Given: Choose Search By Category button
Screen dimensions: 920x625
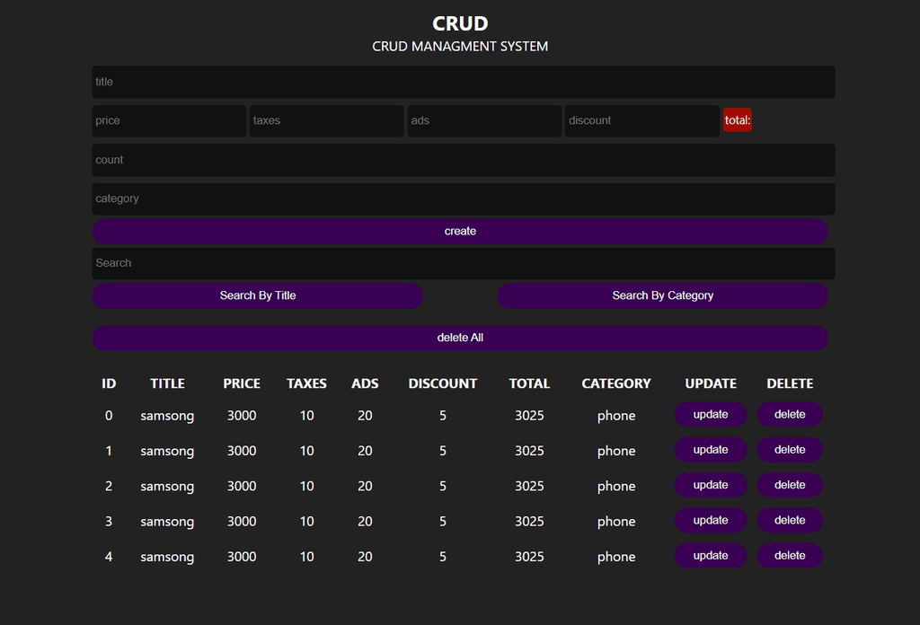Looking at the screenshot, I should (x=662, y=295).
